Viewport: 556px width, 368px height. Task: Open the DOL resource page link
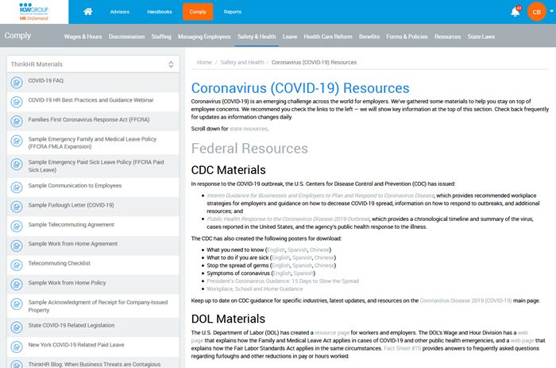coord(332,332)
